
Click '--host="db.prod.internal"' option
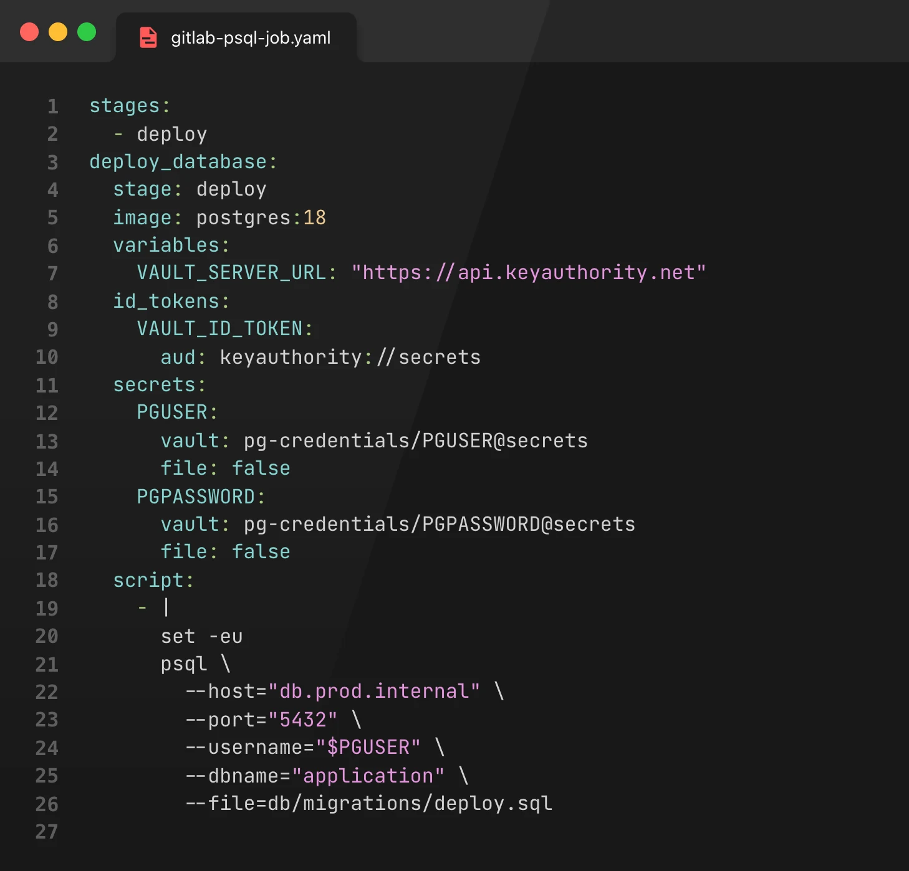click(333, 691)
